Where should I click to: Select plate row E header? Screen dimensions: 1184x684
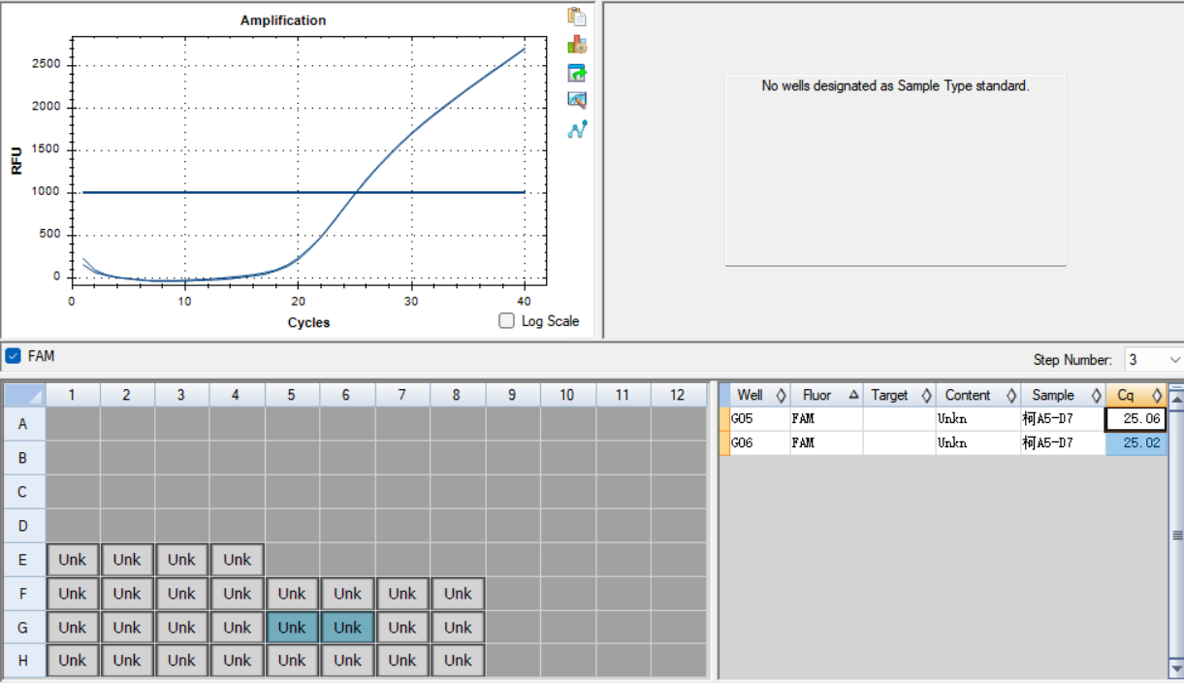click(x=24, y=560)
